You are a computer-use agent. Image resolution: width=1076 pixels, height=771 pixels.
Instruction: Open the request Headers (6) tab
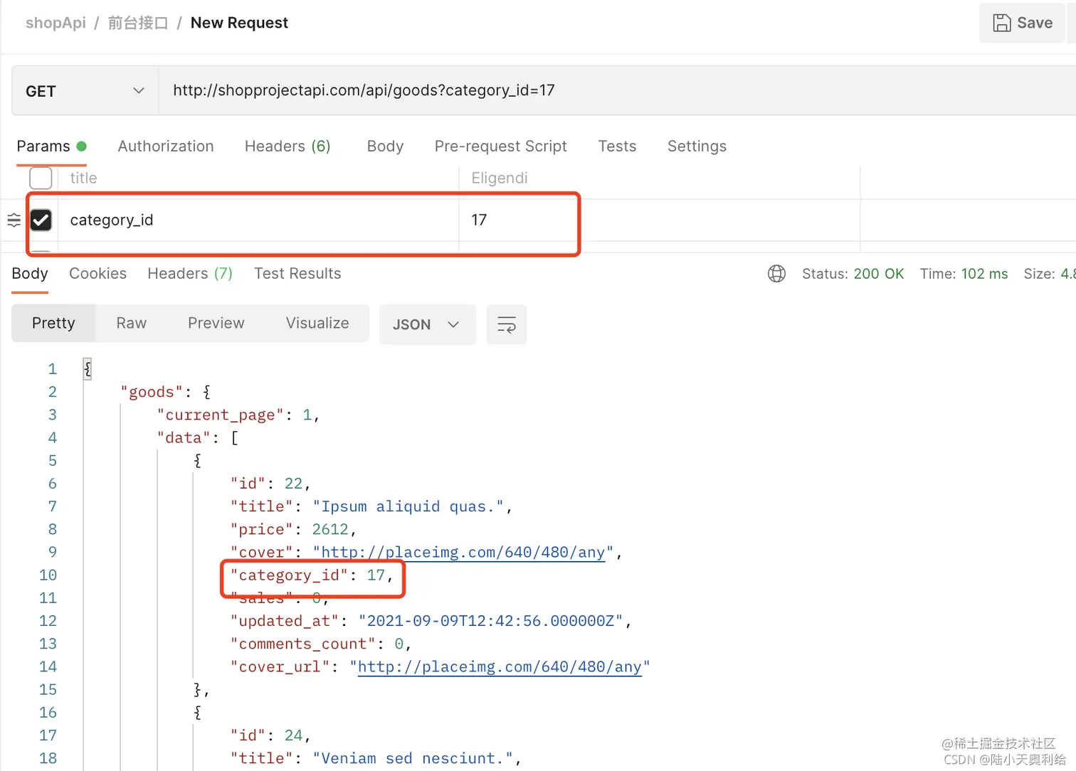[288, 147]
